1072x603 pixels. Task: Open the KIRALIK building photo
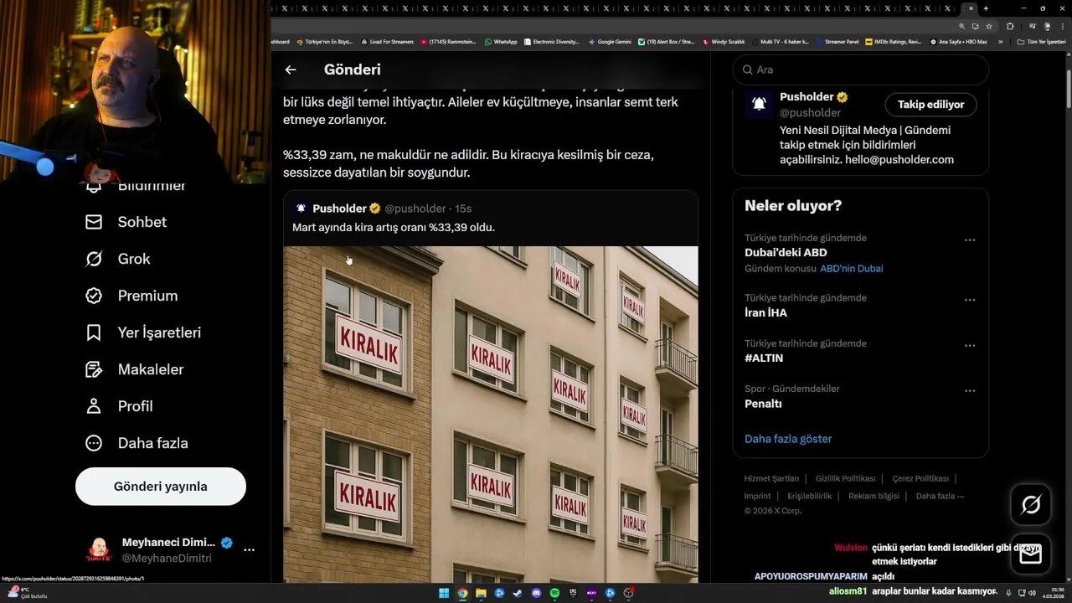[491, 415]
